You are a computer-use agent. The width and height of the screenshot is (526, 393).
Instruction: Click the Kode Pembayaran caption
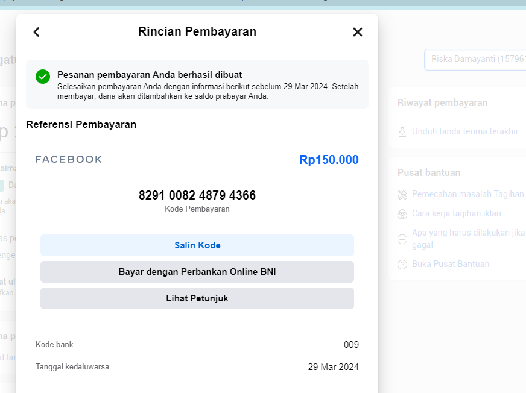tap(197, 209)
